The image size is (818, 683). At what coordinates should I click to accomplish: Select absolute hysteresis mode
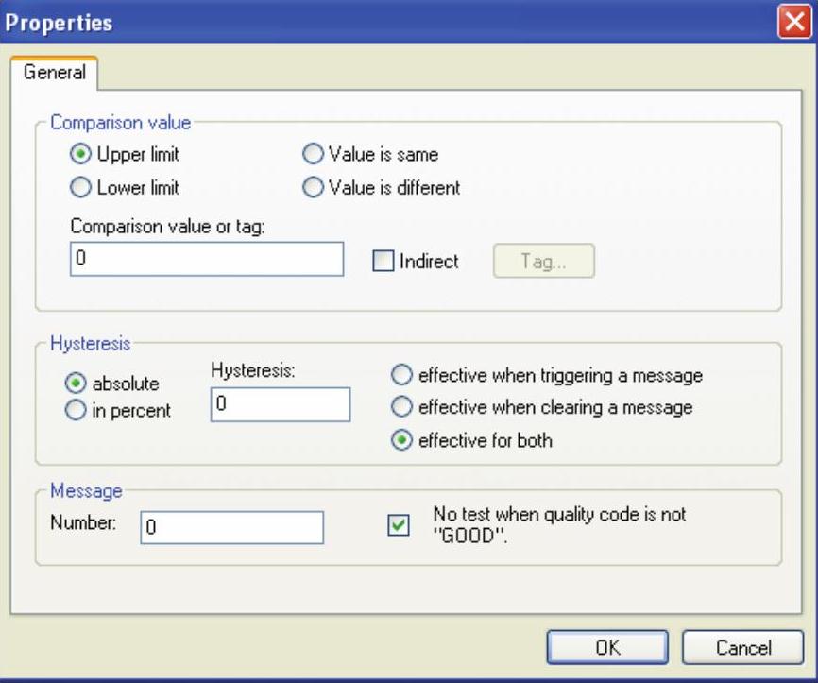point(77,384)
